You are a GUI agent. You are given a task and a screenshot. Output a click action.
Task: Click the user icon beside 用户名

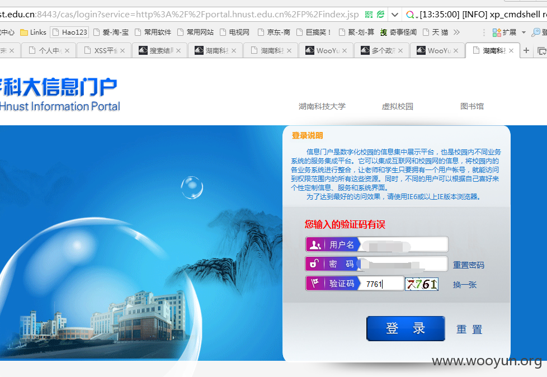click(x=315, y=245)
